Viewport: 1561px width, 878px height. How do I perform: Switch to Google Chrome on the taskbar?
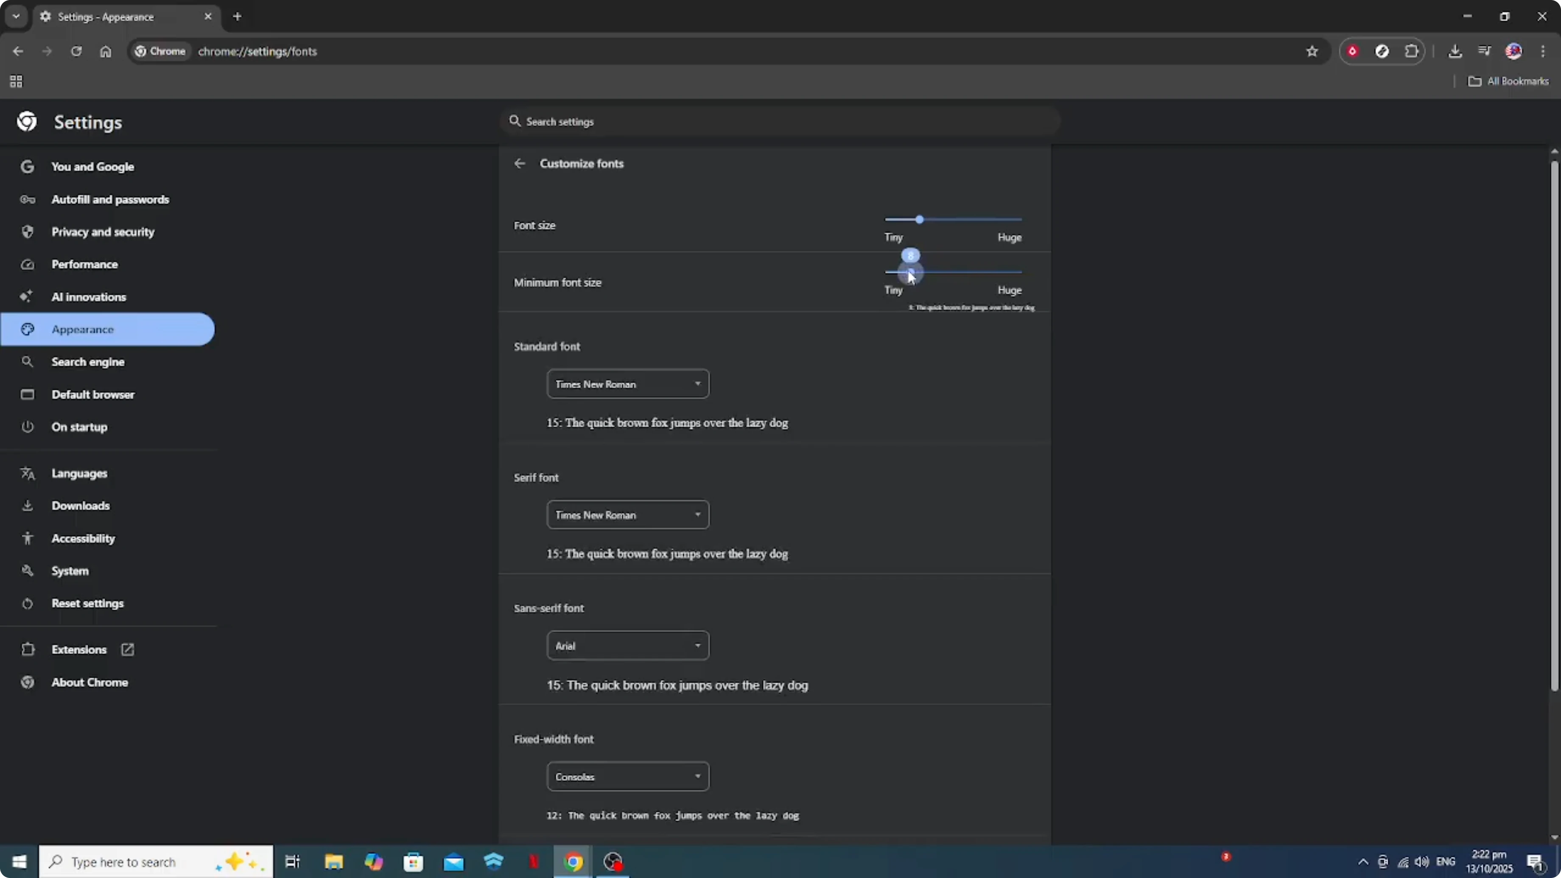[x=573, y=861]
